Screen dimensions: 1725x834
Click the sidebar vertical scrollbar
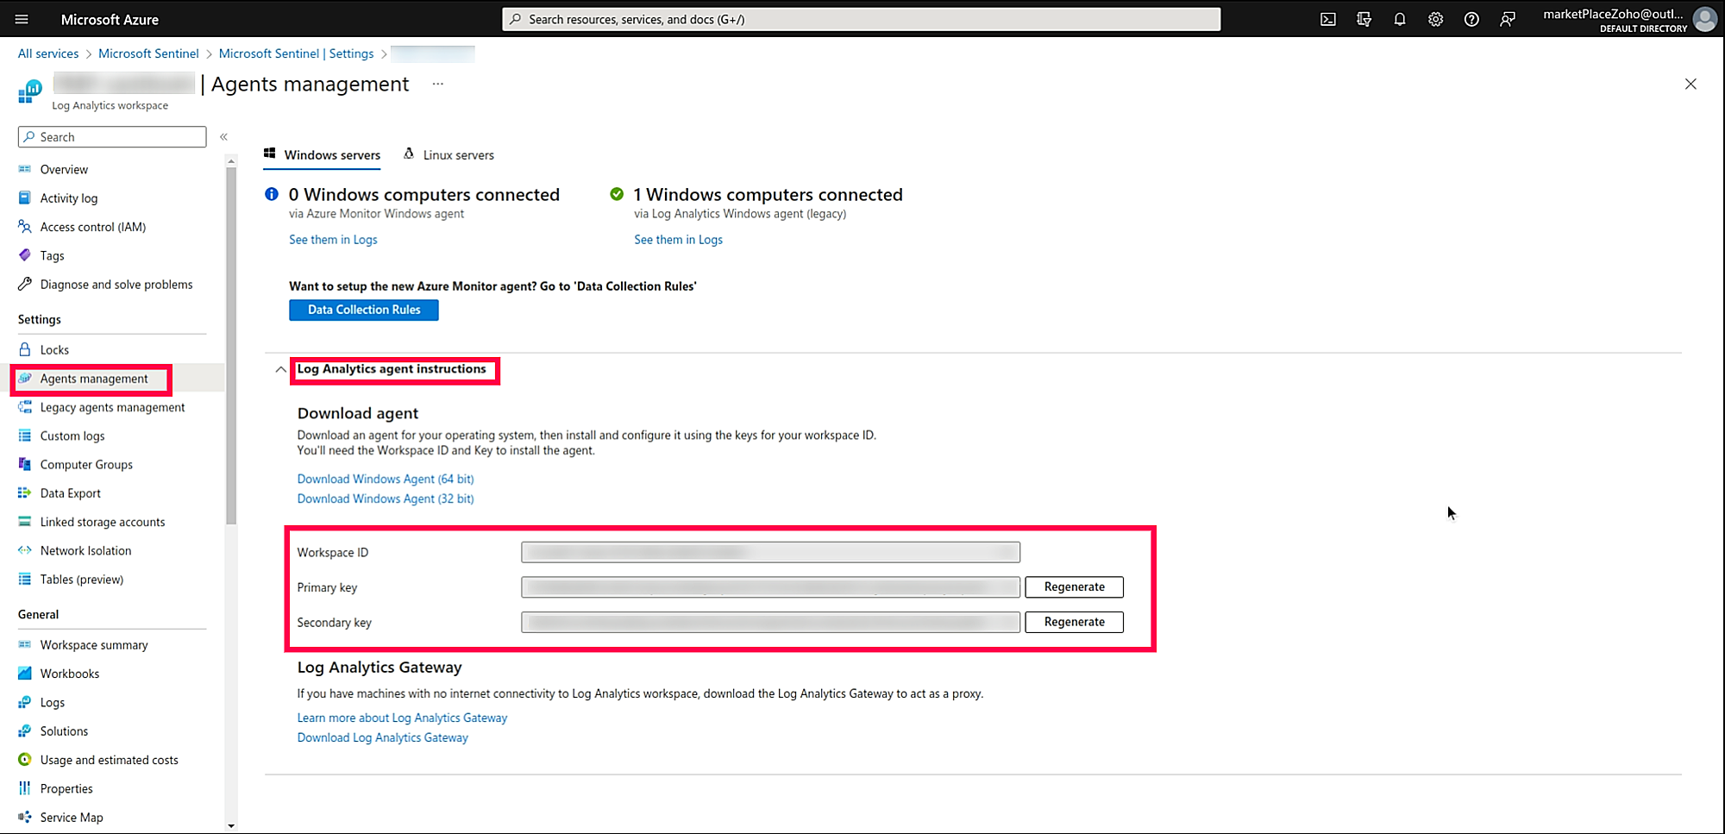230,345
